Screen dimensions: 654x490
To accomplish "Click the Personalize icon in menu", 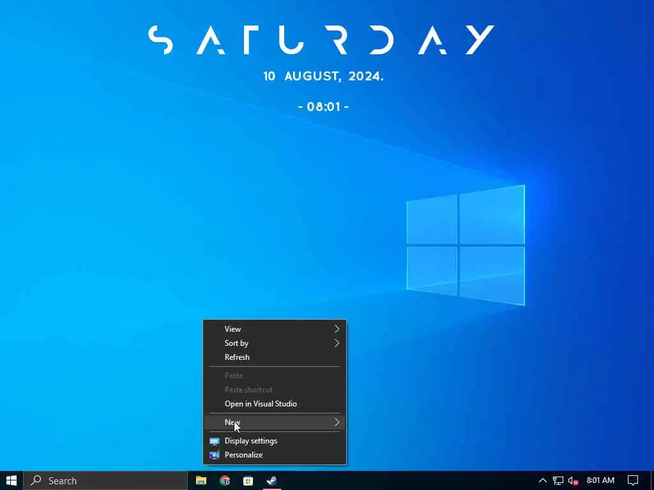I will [x=215, y=455].
